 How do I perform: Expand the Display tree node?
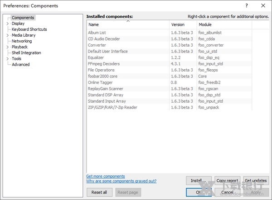pos(7,24)
